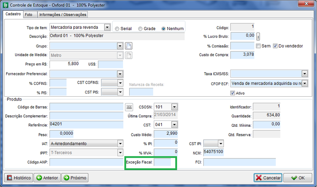This screenshot has height=187, width=317.
Task: Open the Informações / Observações tab
Action: [x=63, y=15]
